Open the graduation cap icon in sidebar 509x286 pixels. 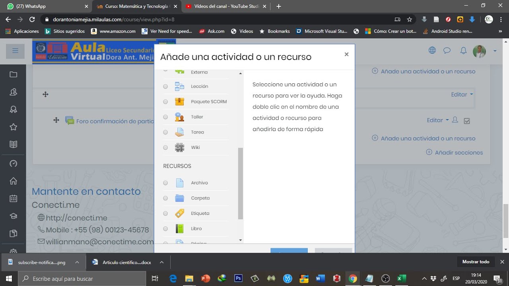point(13,216)
